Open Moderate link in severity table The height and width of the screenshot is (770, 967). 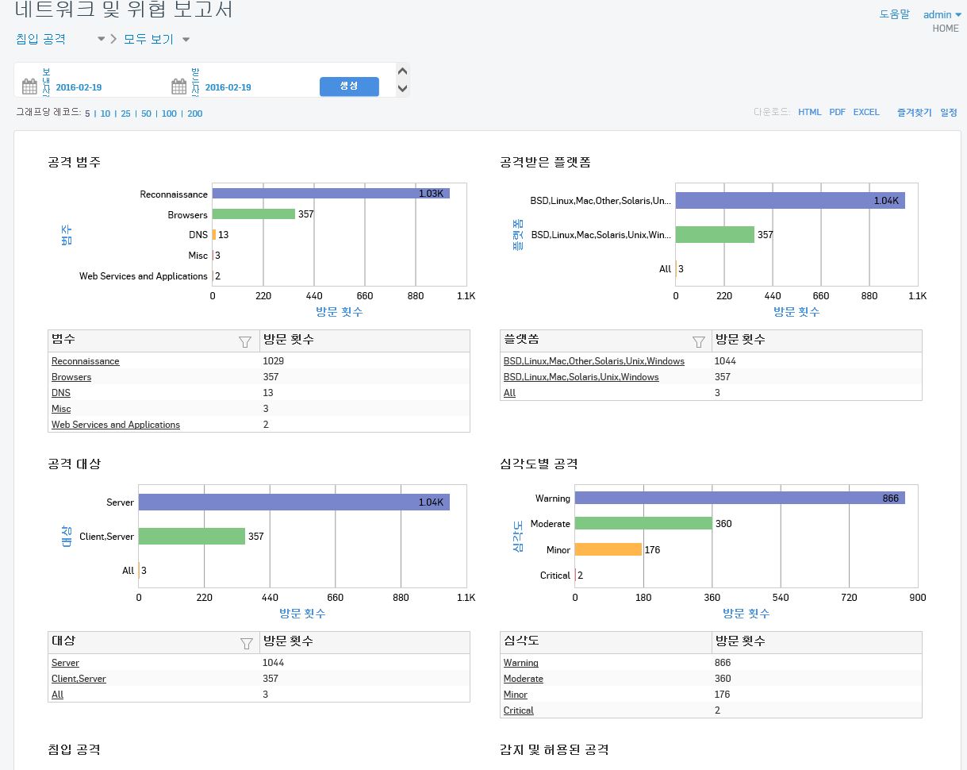pos(524,679)
